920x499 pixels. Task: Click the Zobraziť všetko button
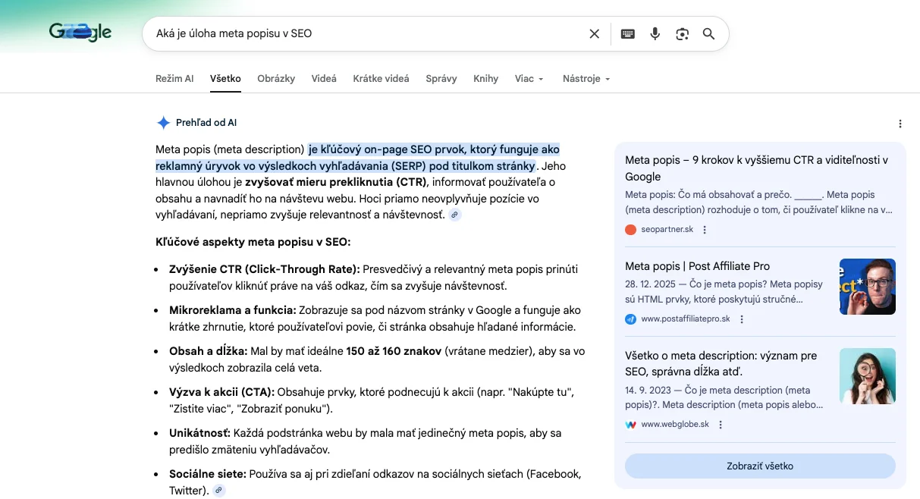759,466
